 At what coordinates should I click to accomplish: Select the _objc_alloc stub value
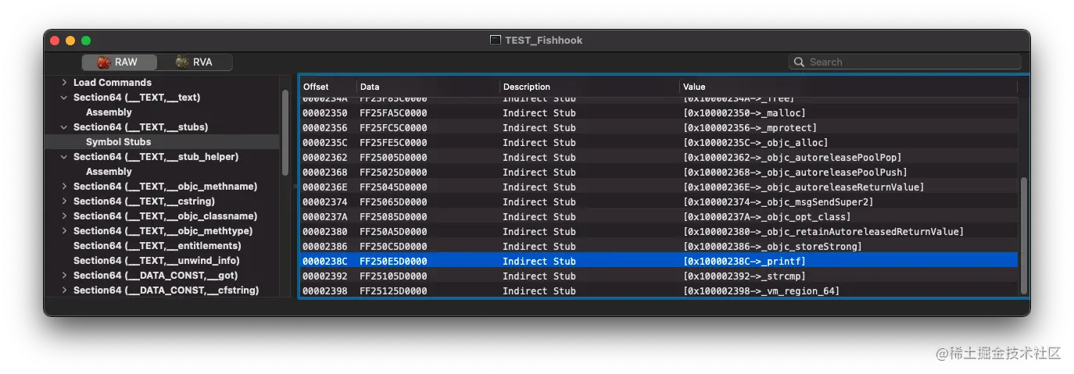(755, 143)
